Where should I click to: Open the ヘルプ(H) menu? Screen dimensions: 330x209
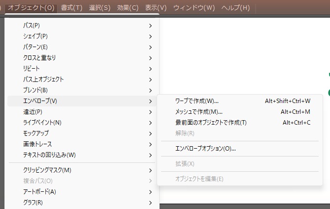(235, 8)
